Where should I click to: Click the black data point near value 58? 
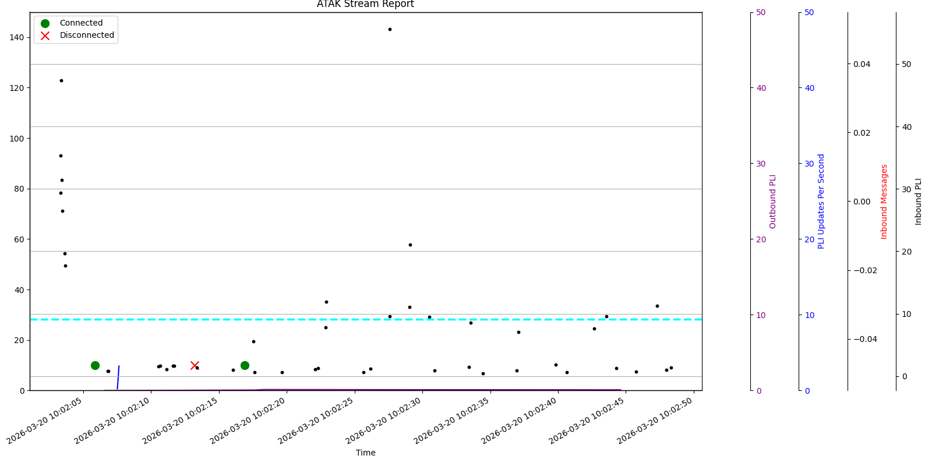pyautogui.click(x=410, y=245)
